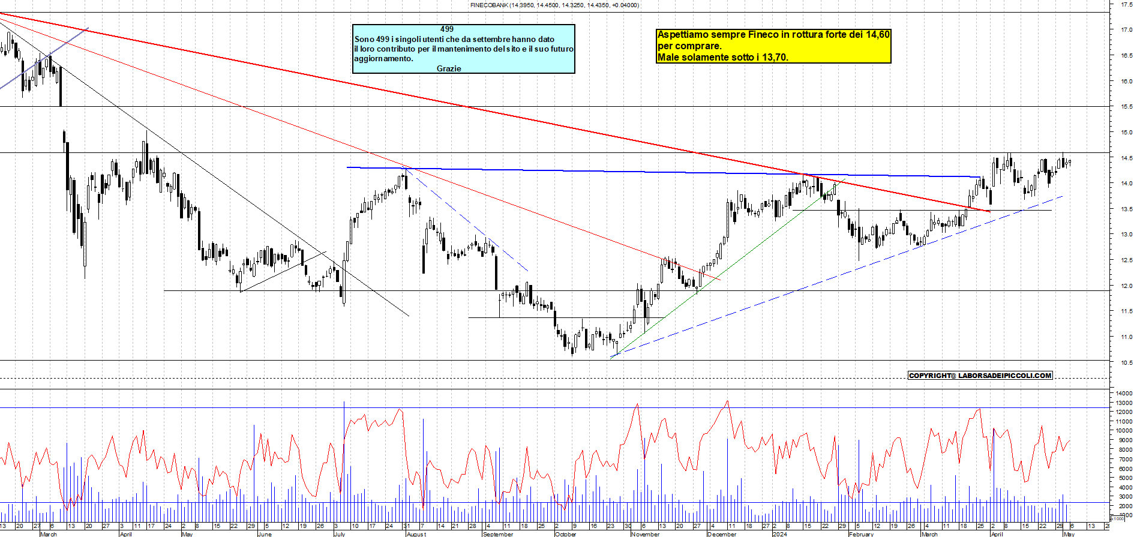This screenshot has height=537, width=1134.
Task: Click the 2024 year label on the time axis
Action: coord(779,534)
